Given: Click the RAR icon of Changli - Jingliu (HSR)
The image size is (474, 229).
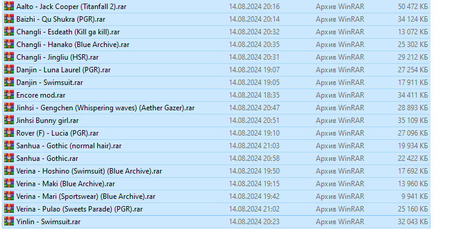Looking at the screenshot, I should 9,57.
